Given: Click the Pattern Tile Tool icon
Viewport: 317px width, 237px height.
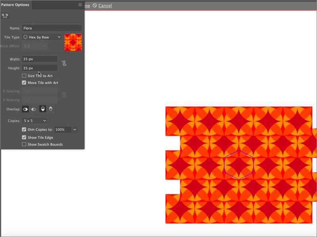Looking at the screenshot, I should point(5,16).
